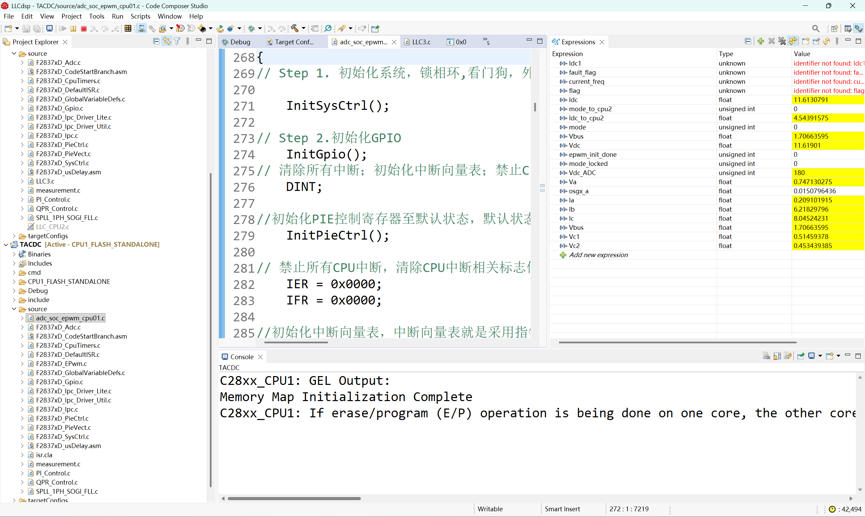The image size is (865, 517).
Task: Expand the Includes folder in TACDC
Action: coord(14,263)
